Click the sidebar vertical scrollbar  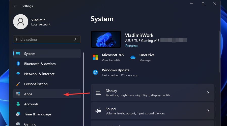tap(83, 89)
